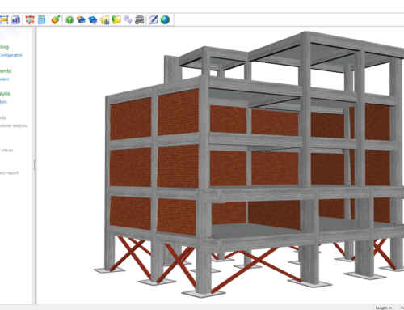Screen dimensions: 404x310
Task: Select the gray 'pushover analysis' sidebar entry
Action: 14,125
